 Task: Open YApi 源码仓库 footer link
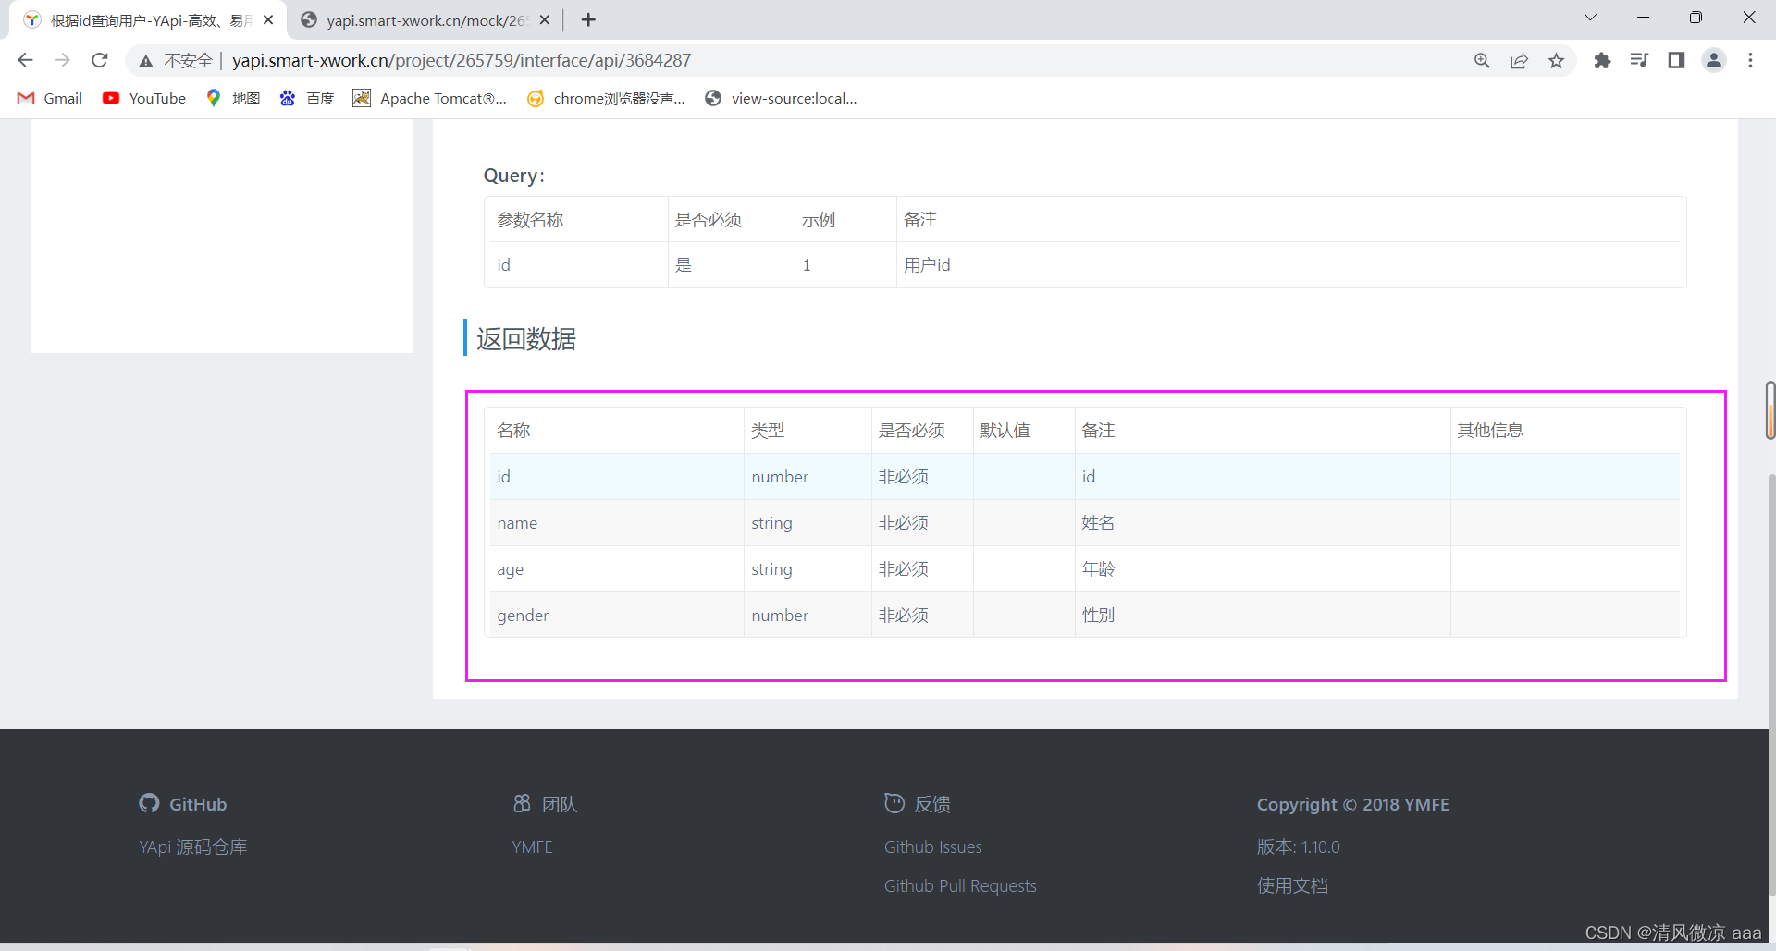[193, 847]
